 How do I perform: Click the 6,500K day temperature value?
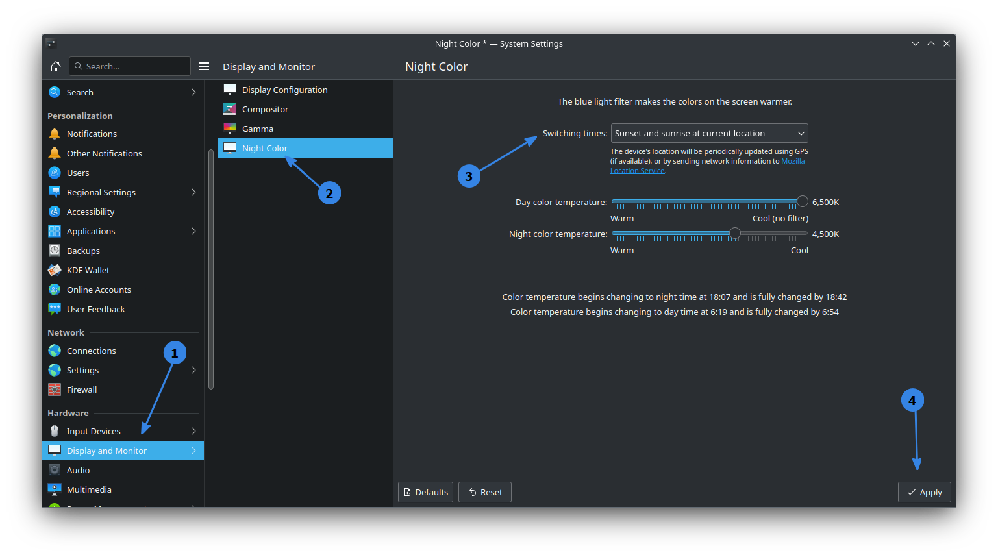tap(825, 202)
